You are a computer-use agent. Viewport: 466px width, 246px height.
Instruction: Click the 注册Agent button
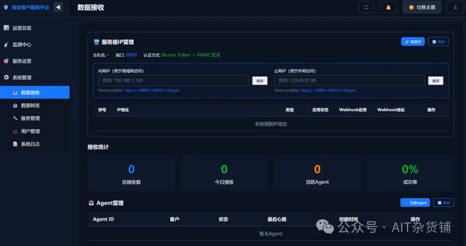415,202
